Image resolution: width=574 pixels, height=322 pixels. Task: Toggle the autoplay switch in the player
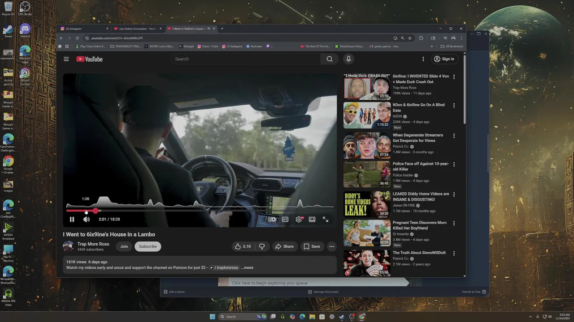pos(272,219)
